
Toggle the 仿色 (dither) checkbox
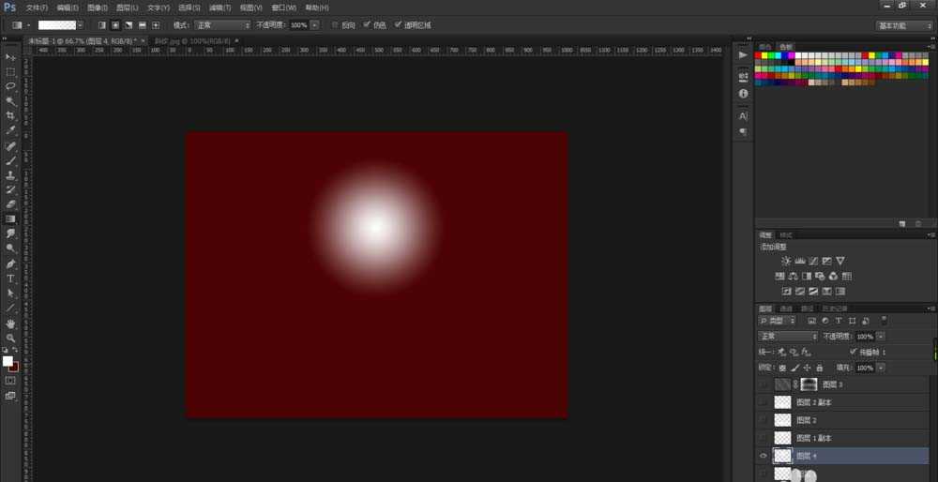tap(368, 25)
